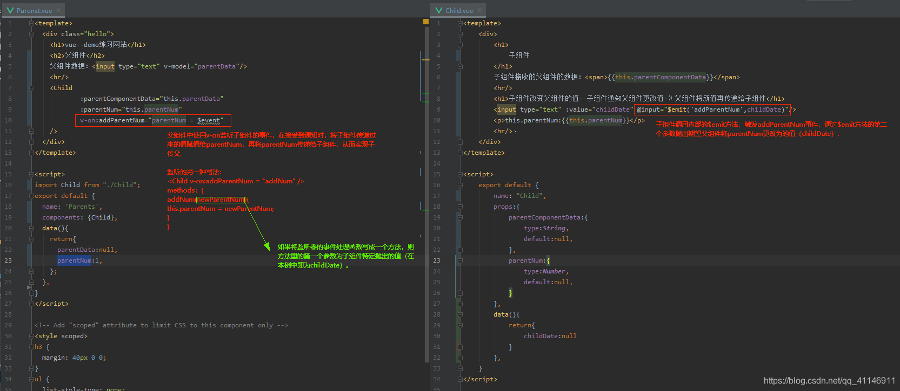Viewport: 900px width, 391px height.
Task: Collapse the <template> block in Parenst.vue
Action: click(x=32, y=23)
